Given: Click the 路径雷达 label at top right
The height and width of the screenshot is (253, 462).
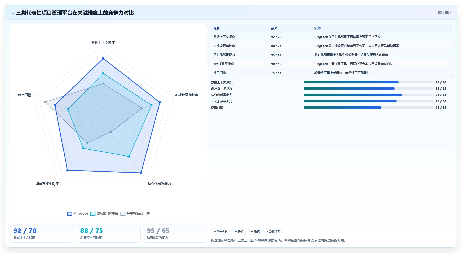Looking at the screenshot, I should click(x=445, y=12).
